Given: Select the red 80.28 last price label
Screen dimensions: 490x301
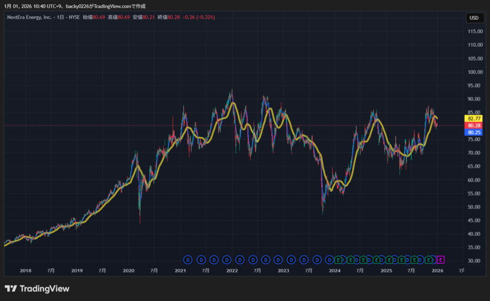Looking at the screenshot, I should [x=474, y=125].
